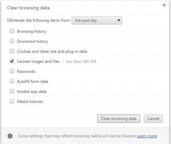Uncheck Cached images and files
Screen dimensions: 171x144
click(x=12, y=61)
